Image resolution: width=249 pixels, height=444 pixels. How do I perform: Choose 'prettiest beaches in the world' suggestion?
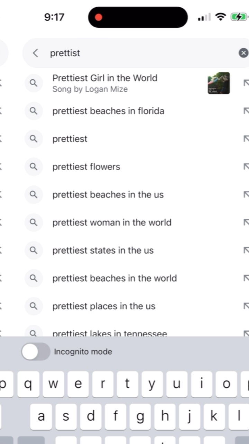(x=114, y=278)
